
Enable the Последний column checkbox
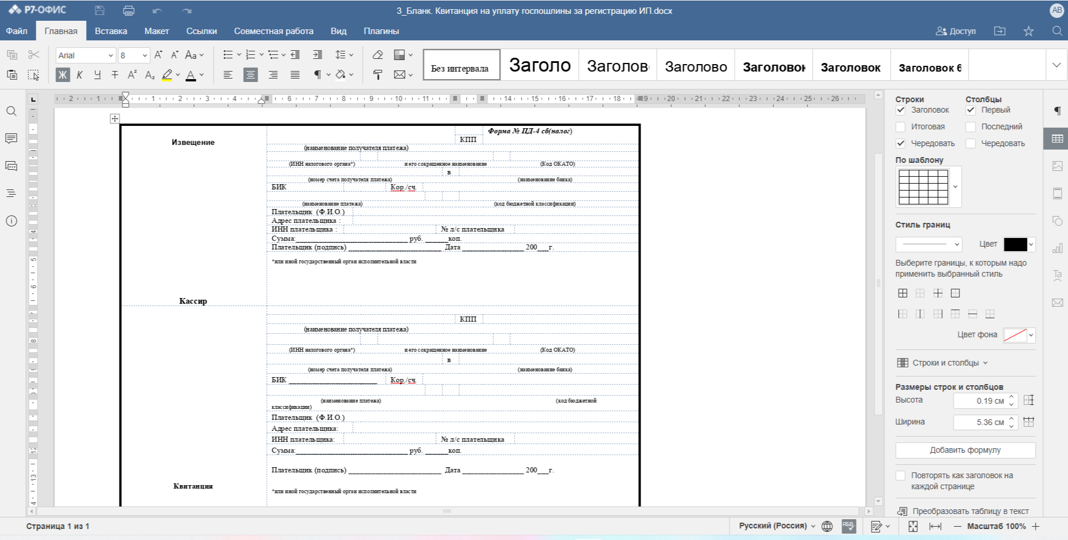[970, 126]
